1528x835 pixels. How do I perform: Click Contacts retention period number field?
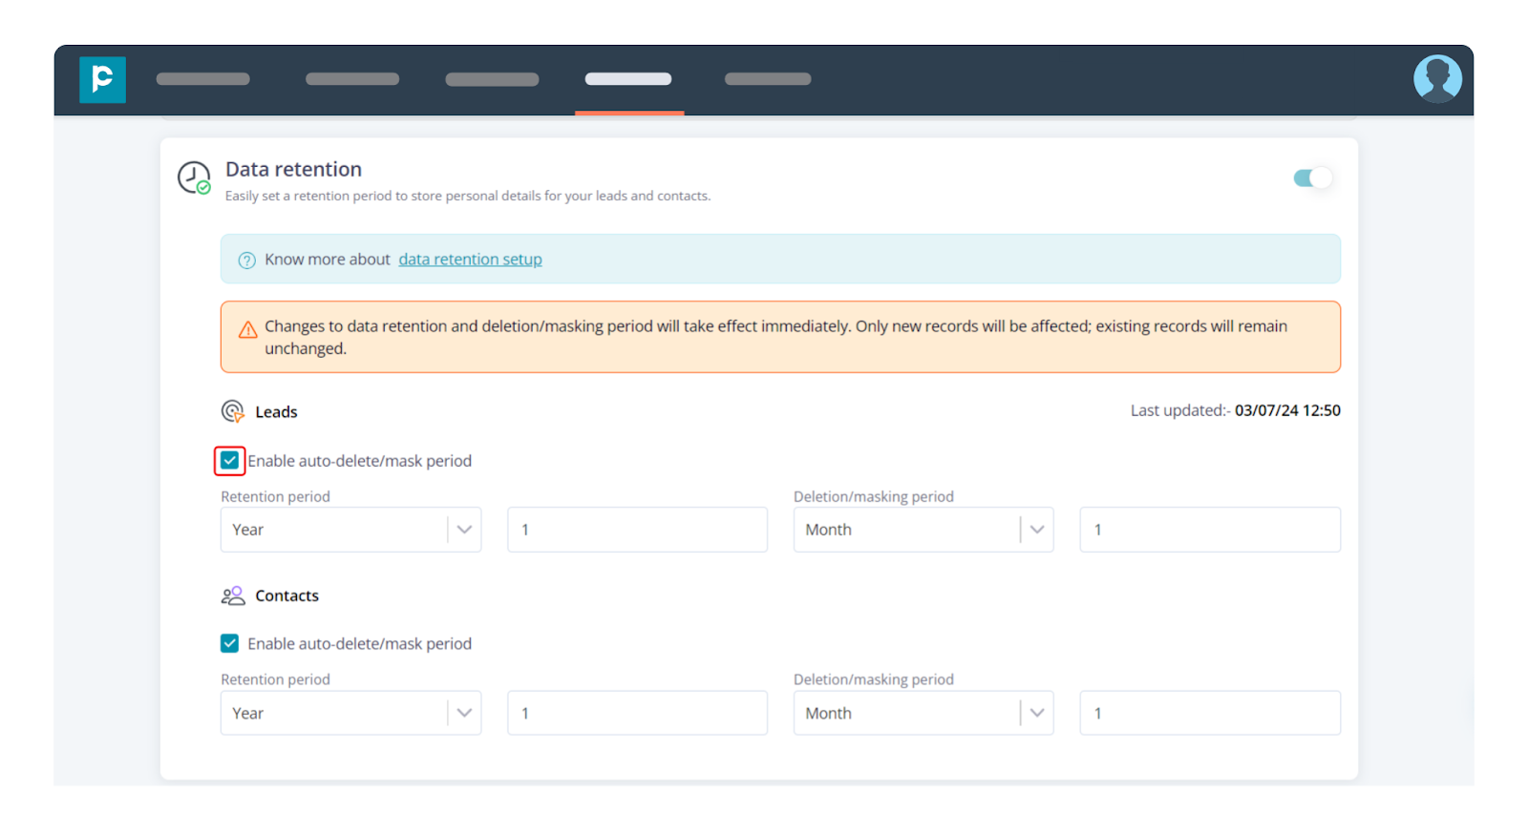pyautogui.click(x=637, y=713)
